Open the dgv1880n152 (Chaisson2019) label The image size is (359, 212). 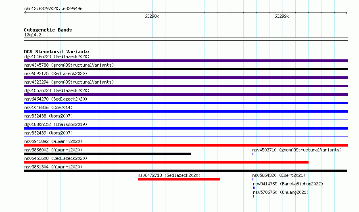56,124
